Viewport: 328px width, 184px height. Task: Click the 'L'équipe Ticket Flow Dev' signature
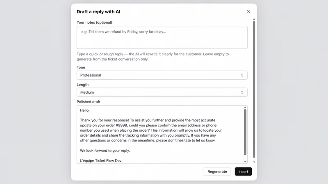[100, 161]
